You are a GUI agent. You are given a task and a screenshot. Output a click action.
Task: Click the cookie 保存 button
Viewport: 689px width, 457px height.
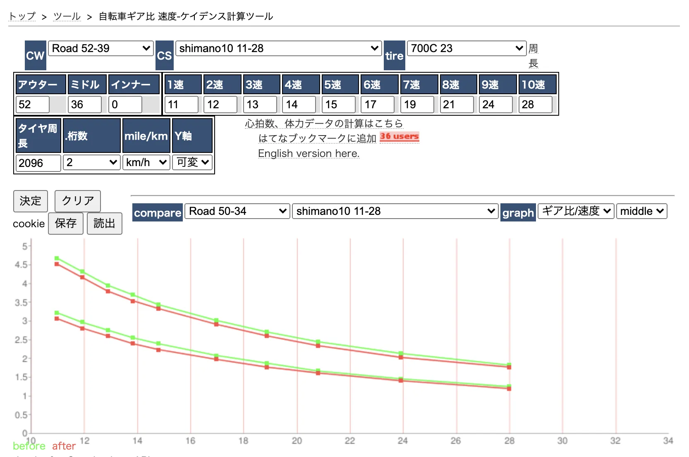(66, 224)
